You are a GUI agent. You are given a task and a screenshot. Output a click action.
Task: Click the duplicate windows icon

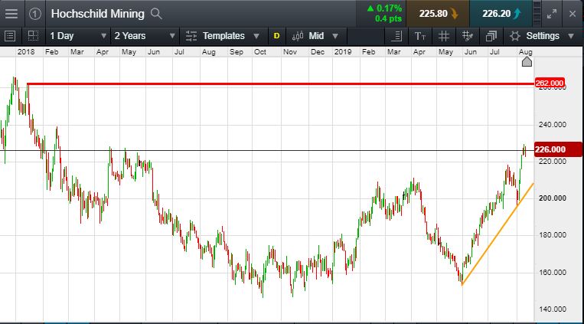point(491,36)
